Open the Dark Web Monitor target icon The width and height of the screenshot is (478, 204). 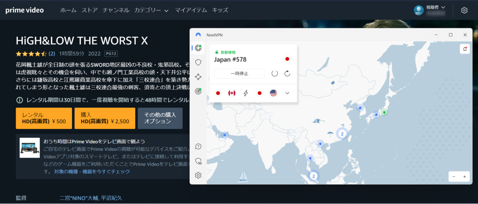coord(198,91)
